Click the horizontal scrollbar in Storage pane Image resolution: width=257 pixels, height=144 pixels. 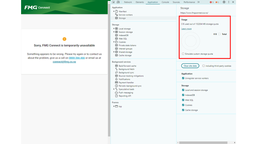(203, 143)
